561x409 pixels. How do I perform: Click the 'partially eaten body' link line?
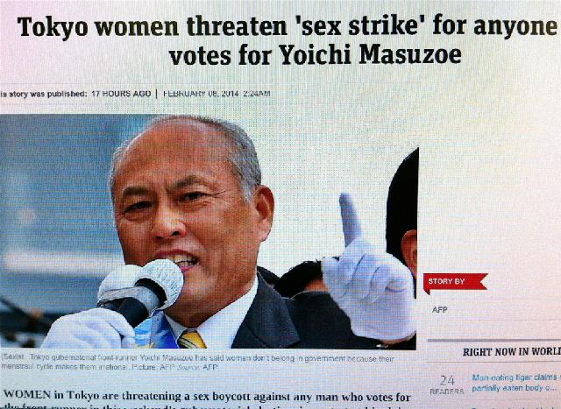pos(514,389)
